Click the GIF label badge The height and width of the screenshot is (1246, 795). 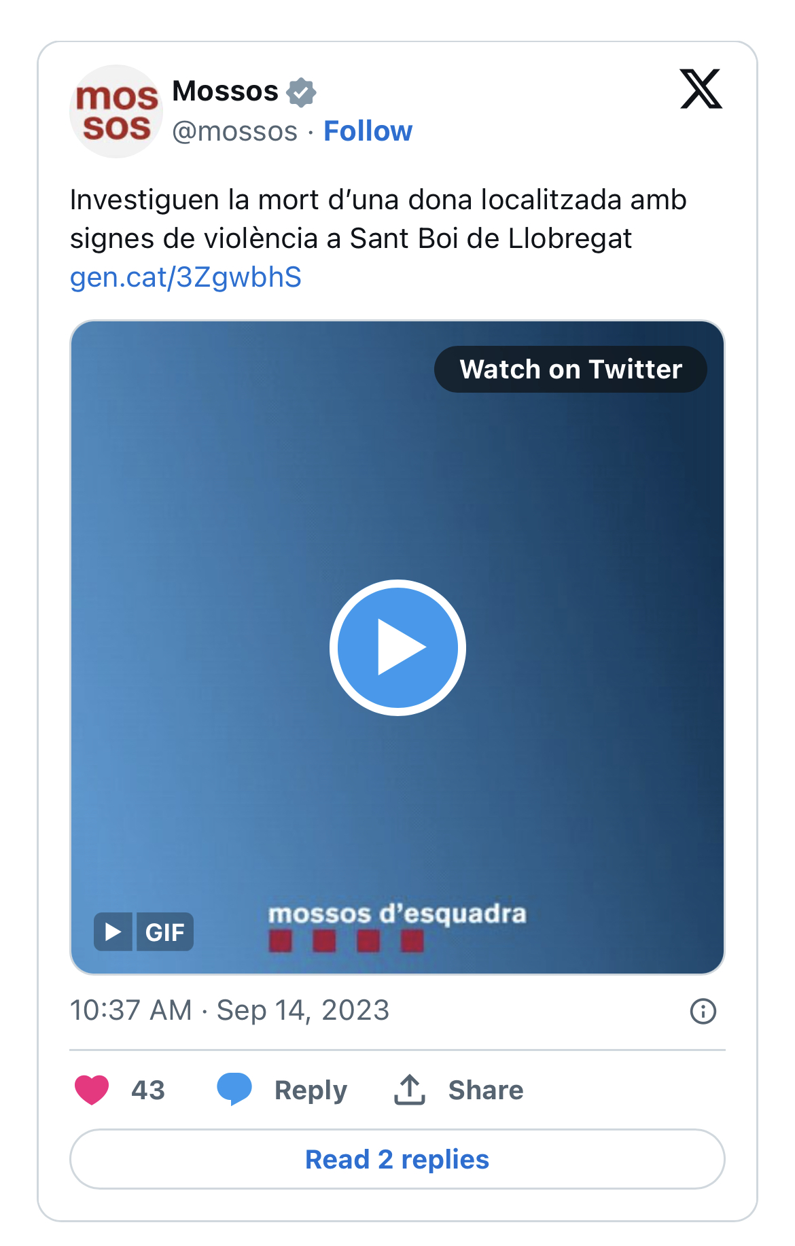[165, 931]
